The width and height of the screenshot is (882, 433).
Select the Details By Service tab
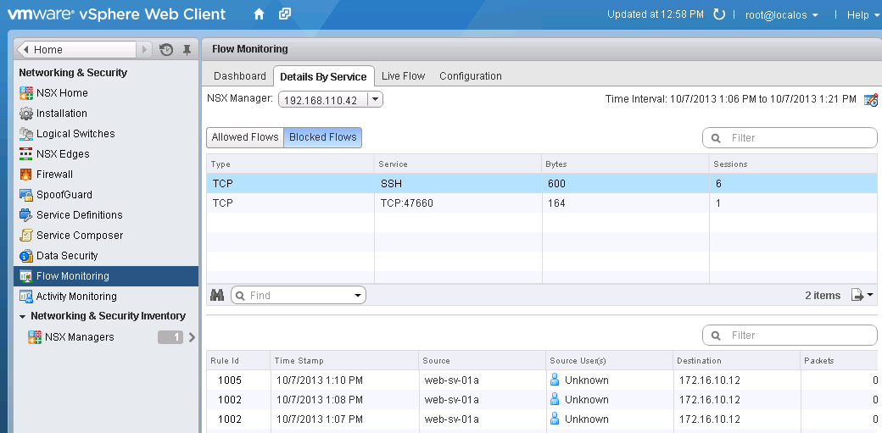click(x=323, y=76)
